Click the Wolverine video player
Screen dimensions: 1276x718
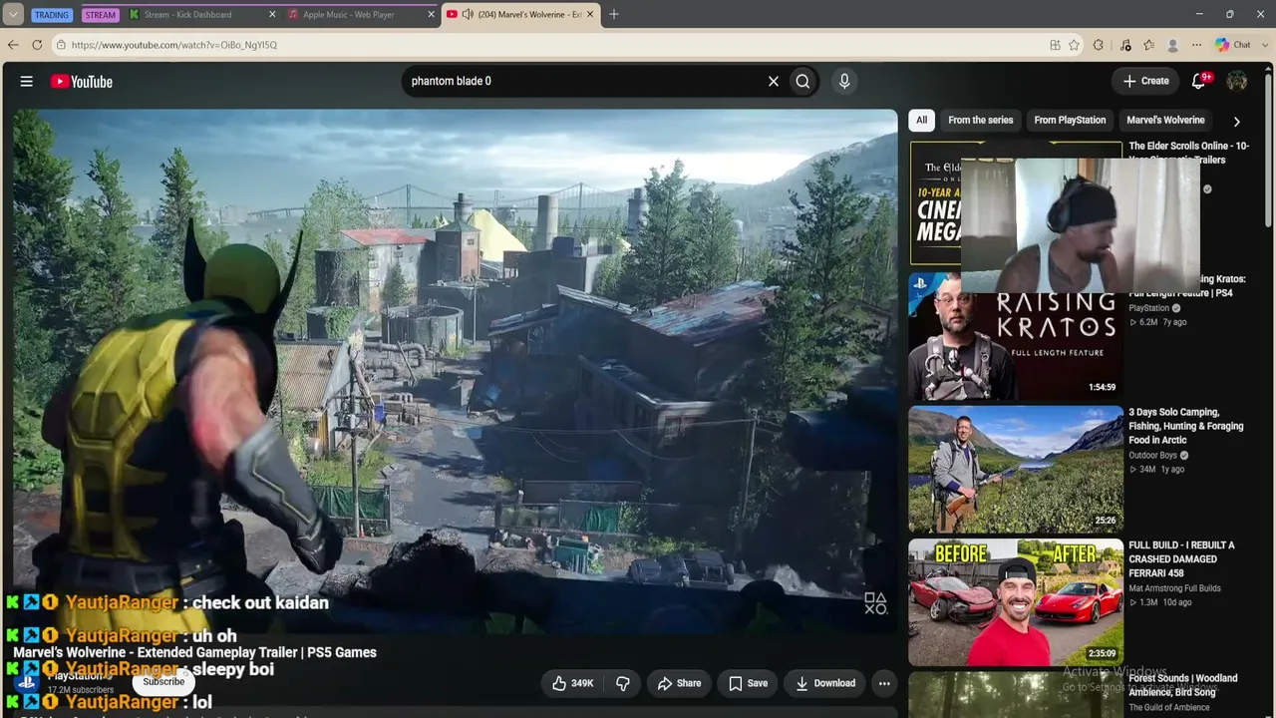(456, 369)
